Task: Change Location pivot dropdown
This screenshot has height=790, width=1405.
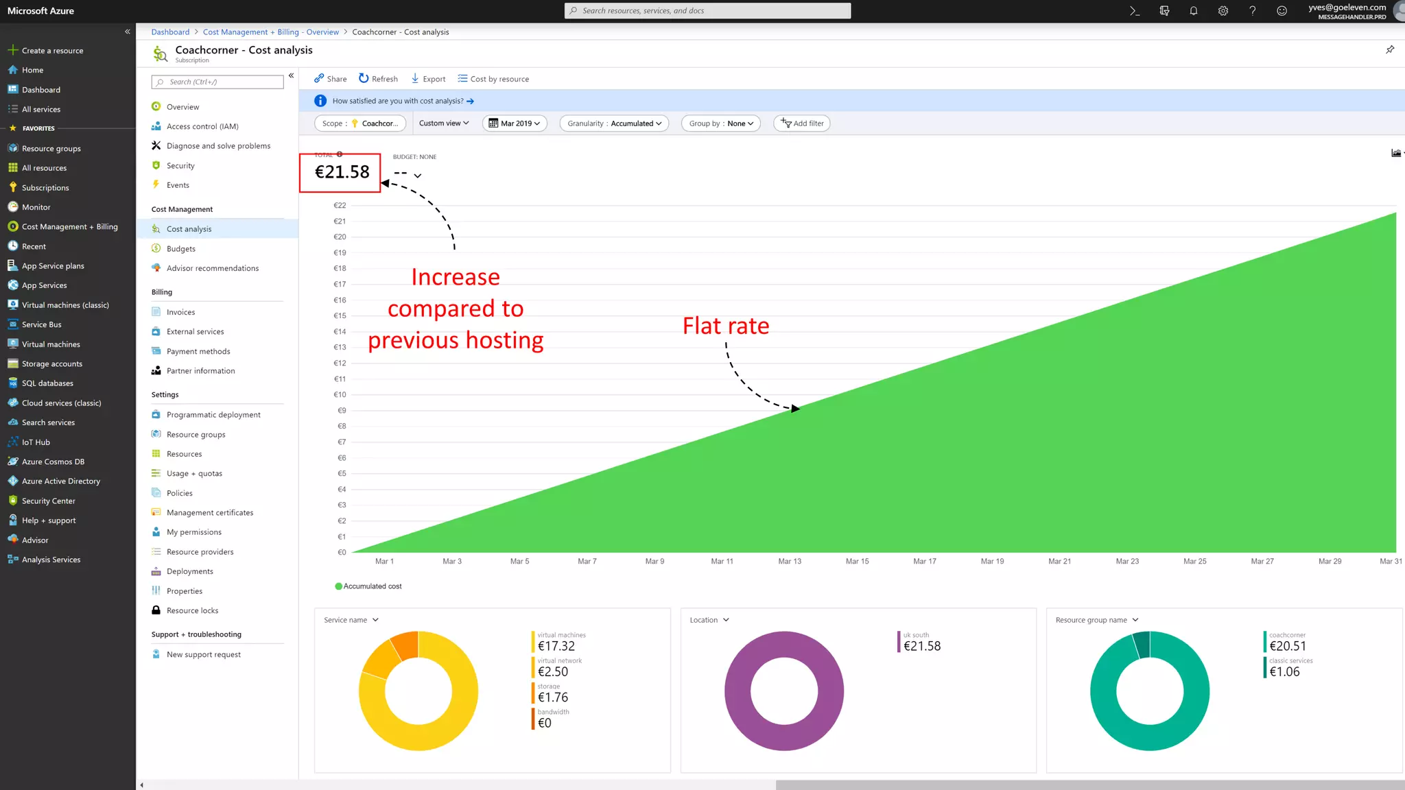Action: click(x=709, y=620)
